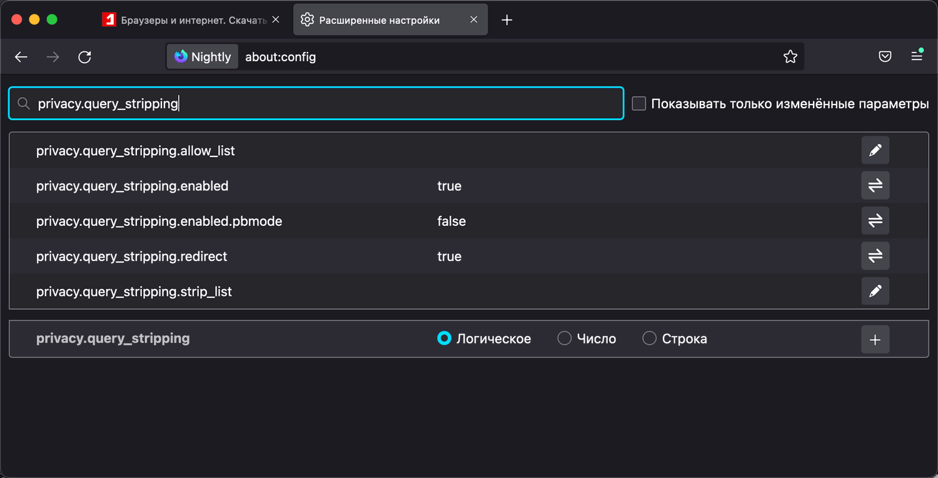938x478 pixels.
Task: Click the Nightly identity button
Action: pos(203,57)
